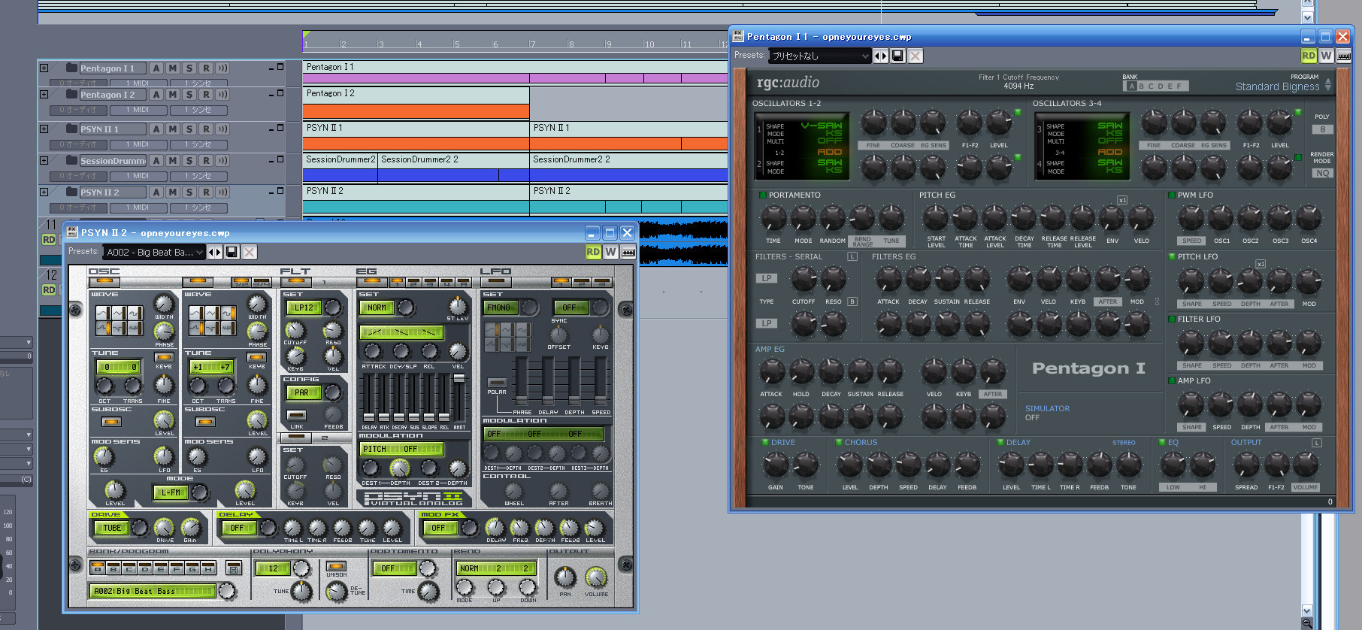
Task: Select LFO tab 3 in PSYN
Action: click(601, 283)
